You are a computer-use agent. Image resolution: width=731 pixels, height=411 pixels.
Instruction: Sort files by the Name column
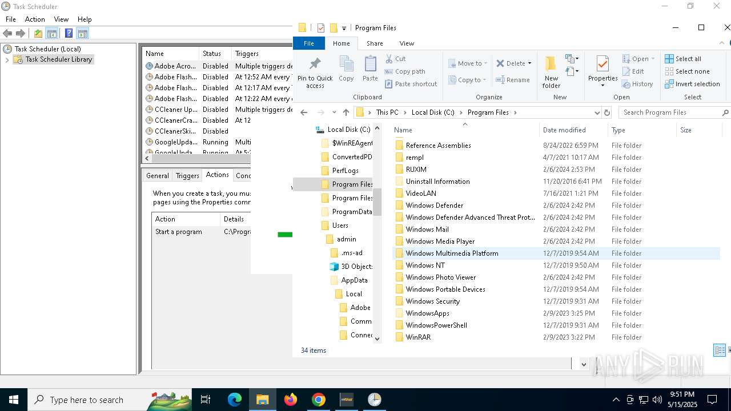tap(465, 130)
